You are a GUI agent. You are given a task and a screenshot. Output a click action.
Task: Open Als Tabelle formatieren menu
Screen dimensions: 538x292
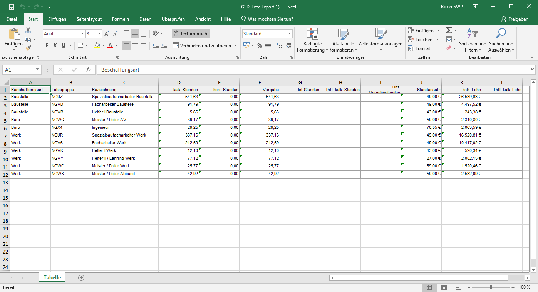pos(343,40)
